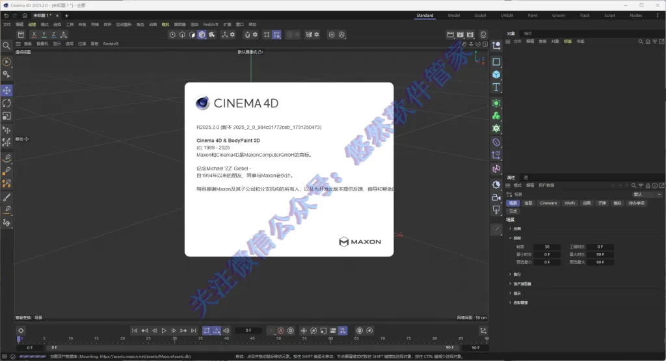The image size is (666, 361).
Task: Click the Undo arrow
Action: coord(6,16)
